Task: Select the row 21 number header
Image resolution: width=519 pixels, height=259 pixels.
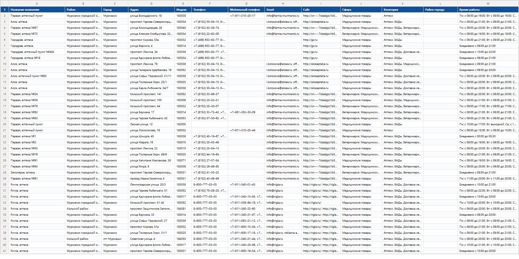Action: click(5, 130)
